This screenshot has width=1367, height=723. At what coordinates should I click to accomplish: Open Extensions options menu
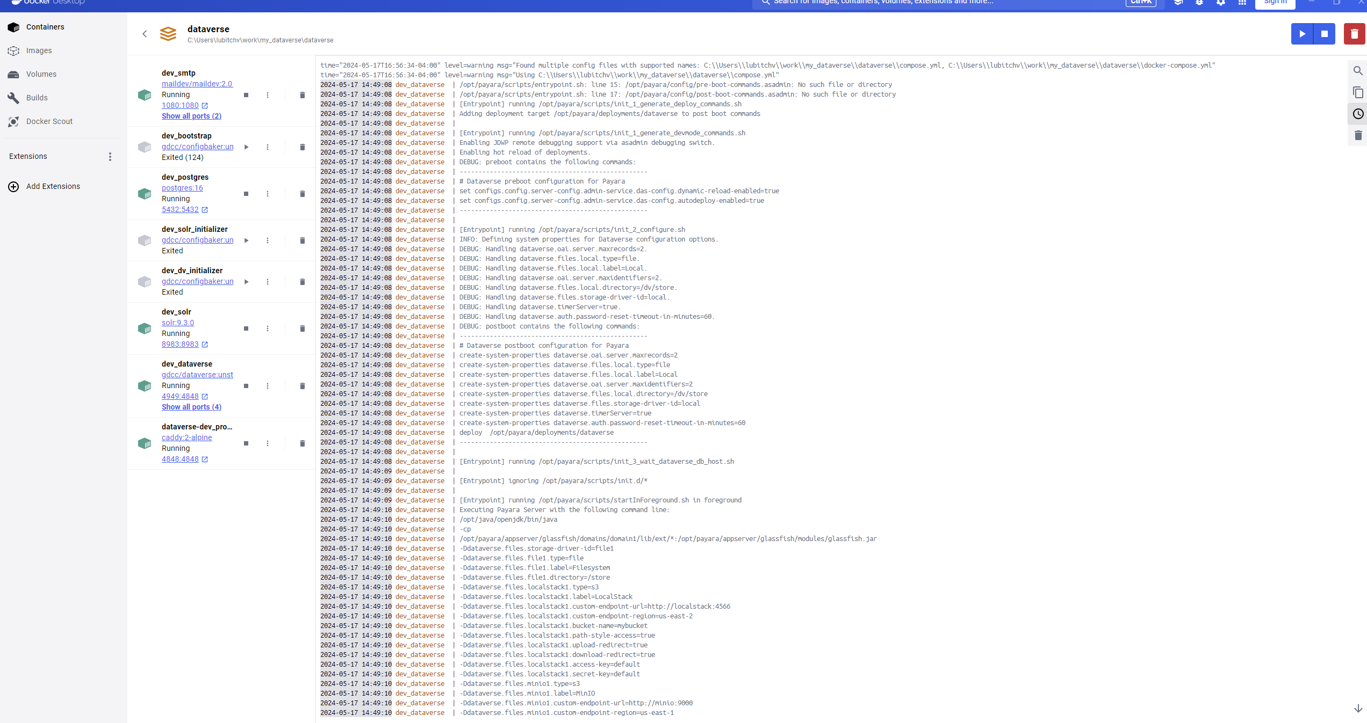point(110,157)
